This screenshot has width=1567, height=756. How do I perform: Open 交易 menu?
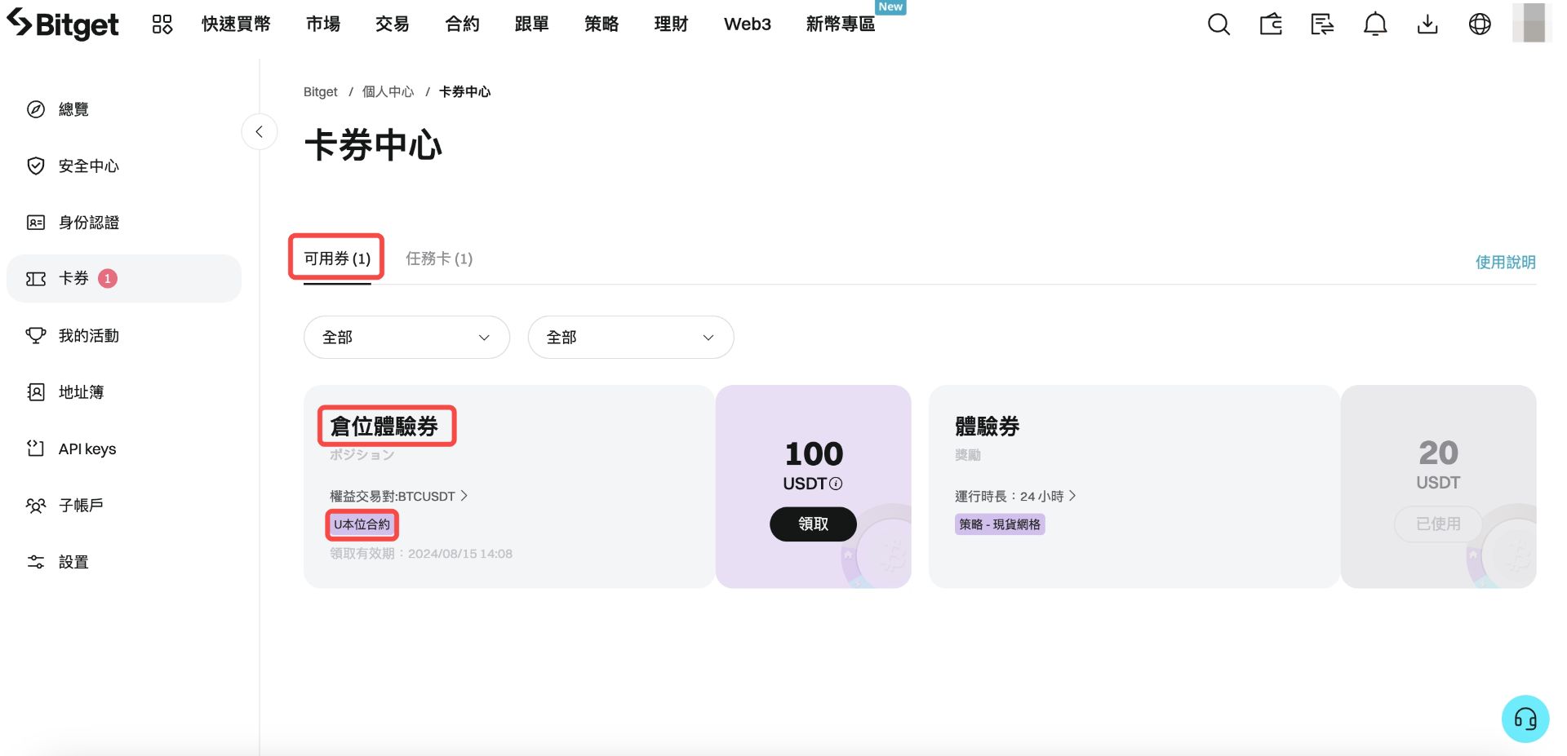[393, 24]
